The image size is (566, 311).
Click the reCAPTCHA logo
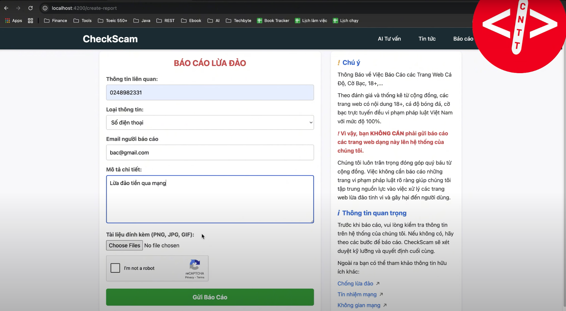(194, 265)
